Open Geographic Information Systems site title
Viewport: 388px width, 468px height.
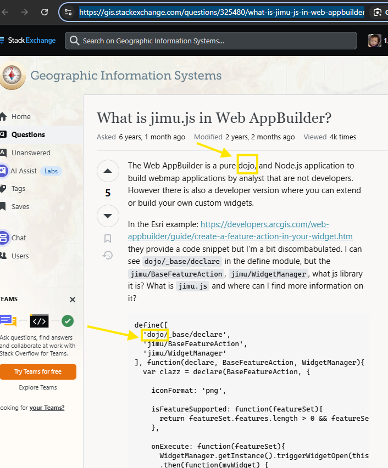point(126,76)
